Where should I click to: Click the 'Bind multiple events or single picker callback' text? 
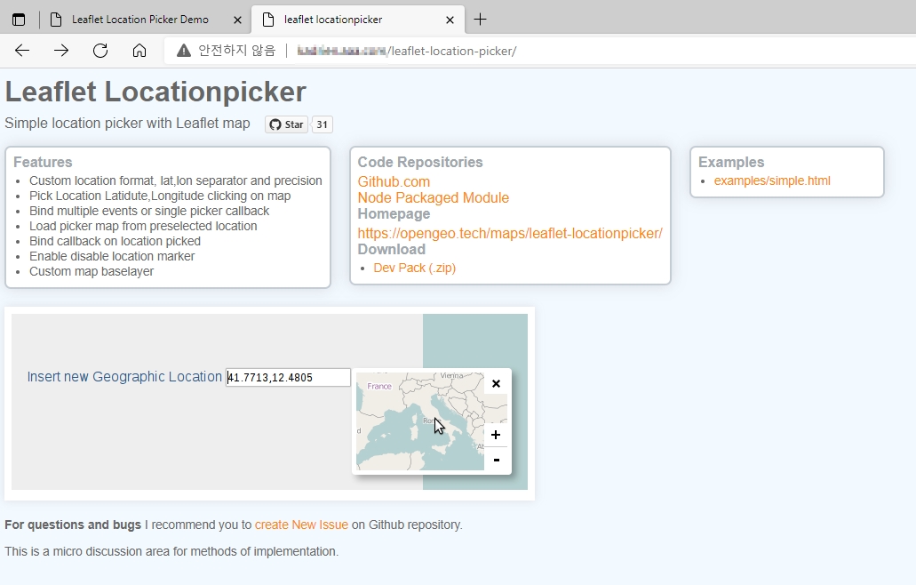tap(149, 211)
